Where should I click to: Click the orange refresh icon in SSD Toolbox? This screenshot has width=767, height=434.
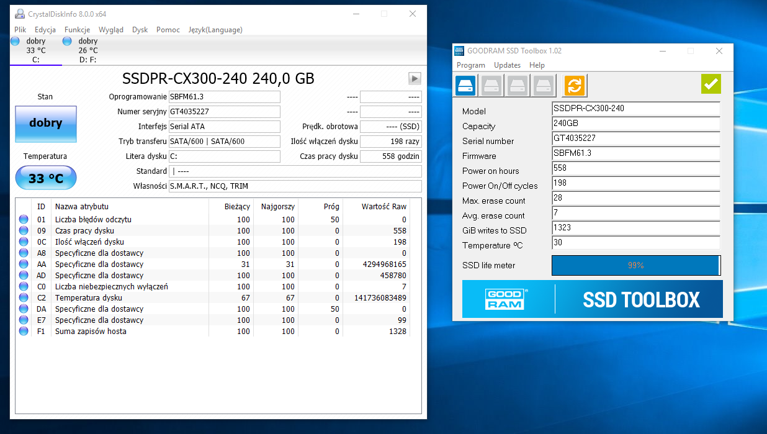(x=575, y=86)
